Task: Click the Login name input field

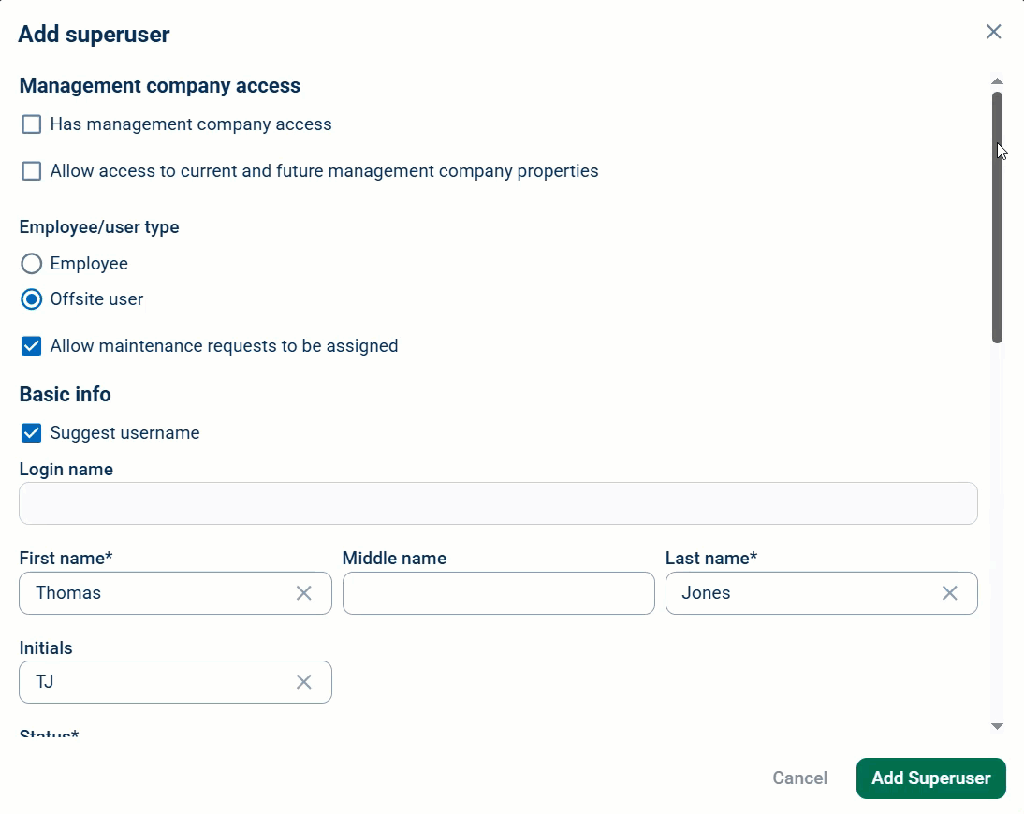Action: 498,503
